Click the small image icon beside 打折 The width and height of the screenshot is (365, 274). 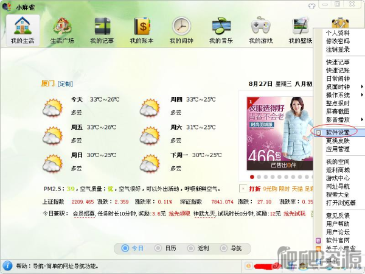(x=243, y=189)
